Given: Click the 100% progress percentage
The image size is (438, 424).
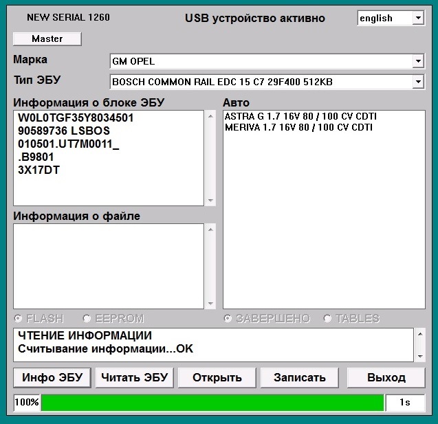Looking at the screenshot, I should [27, 402].
